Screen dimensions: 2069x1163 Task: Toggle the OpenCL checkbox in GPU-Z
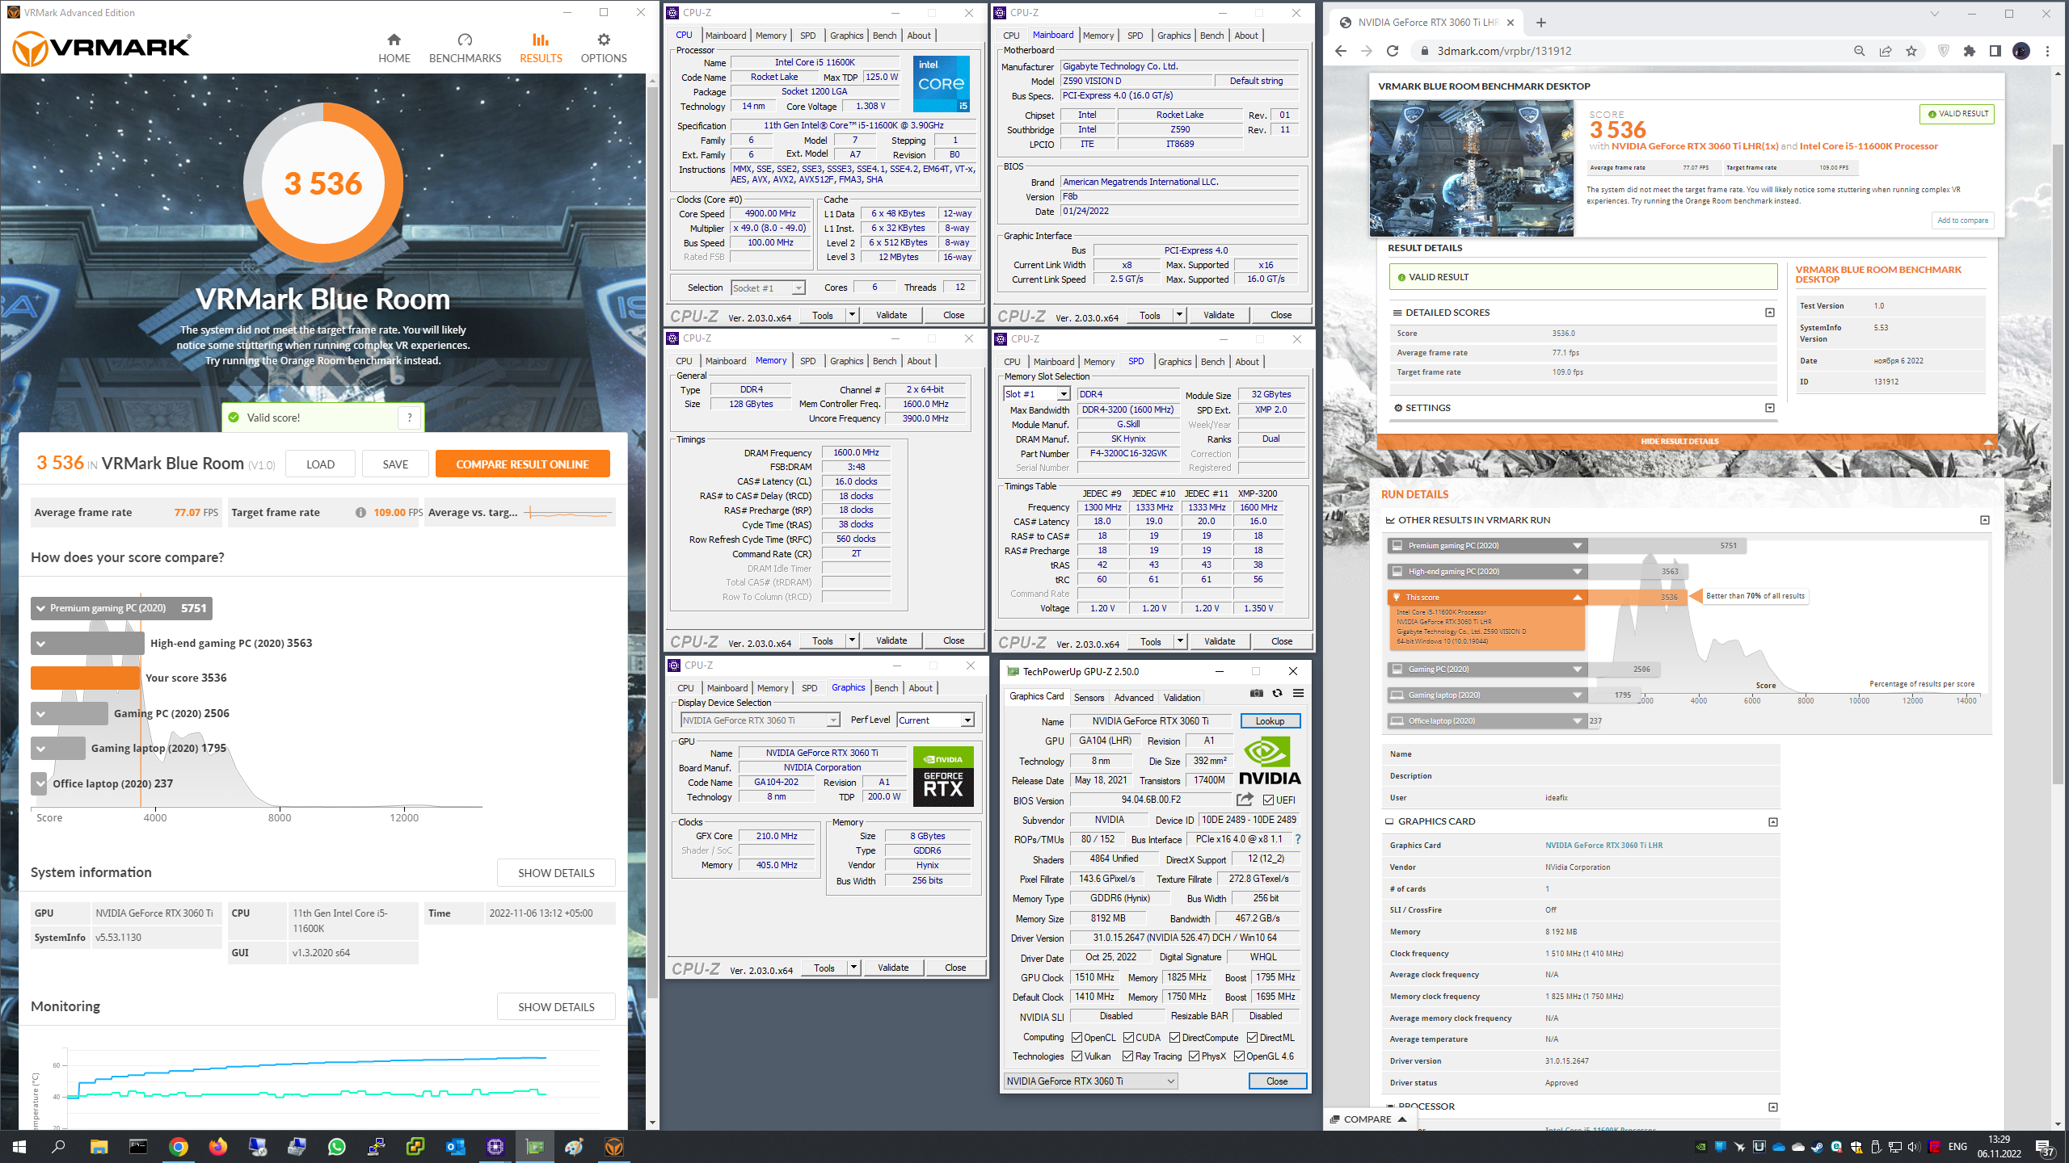point(1077,1038)
